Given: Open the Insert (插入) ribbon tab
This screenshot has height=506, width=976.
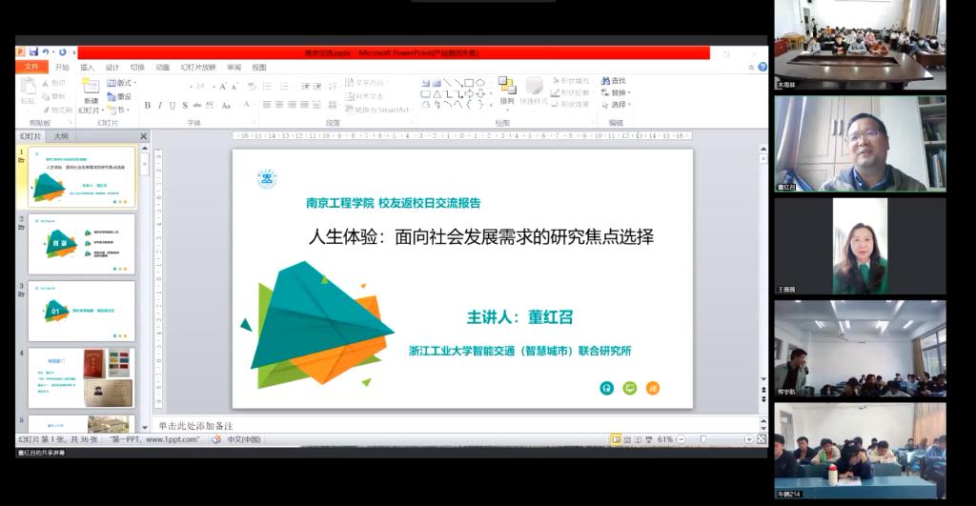Looking at the screenshot, I should coord(87,68).
